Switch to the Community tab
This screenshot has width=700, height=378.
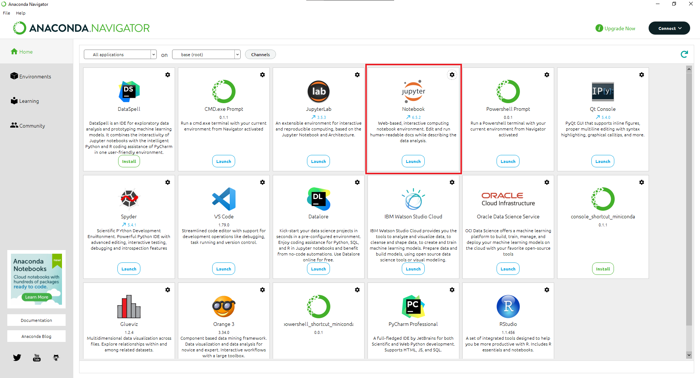[36, 125]
